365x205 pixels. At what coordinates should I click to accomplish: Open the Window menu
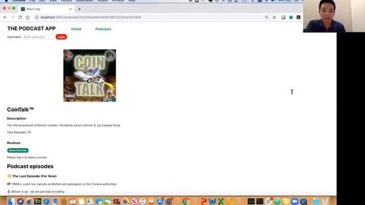tap(118, 1)
